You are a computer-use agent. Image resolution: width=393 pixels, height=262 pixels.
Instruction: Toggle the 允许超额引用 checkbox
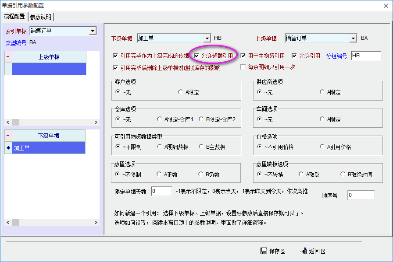[197, 56]
